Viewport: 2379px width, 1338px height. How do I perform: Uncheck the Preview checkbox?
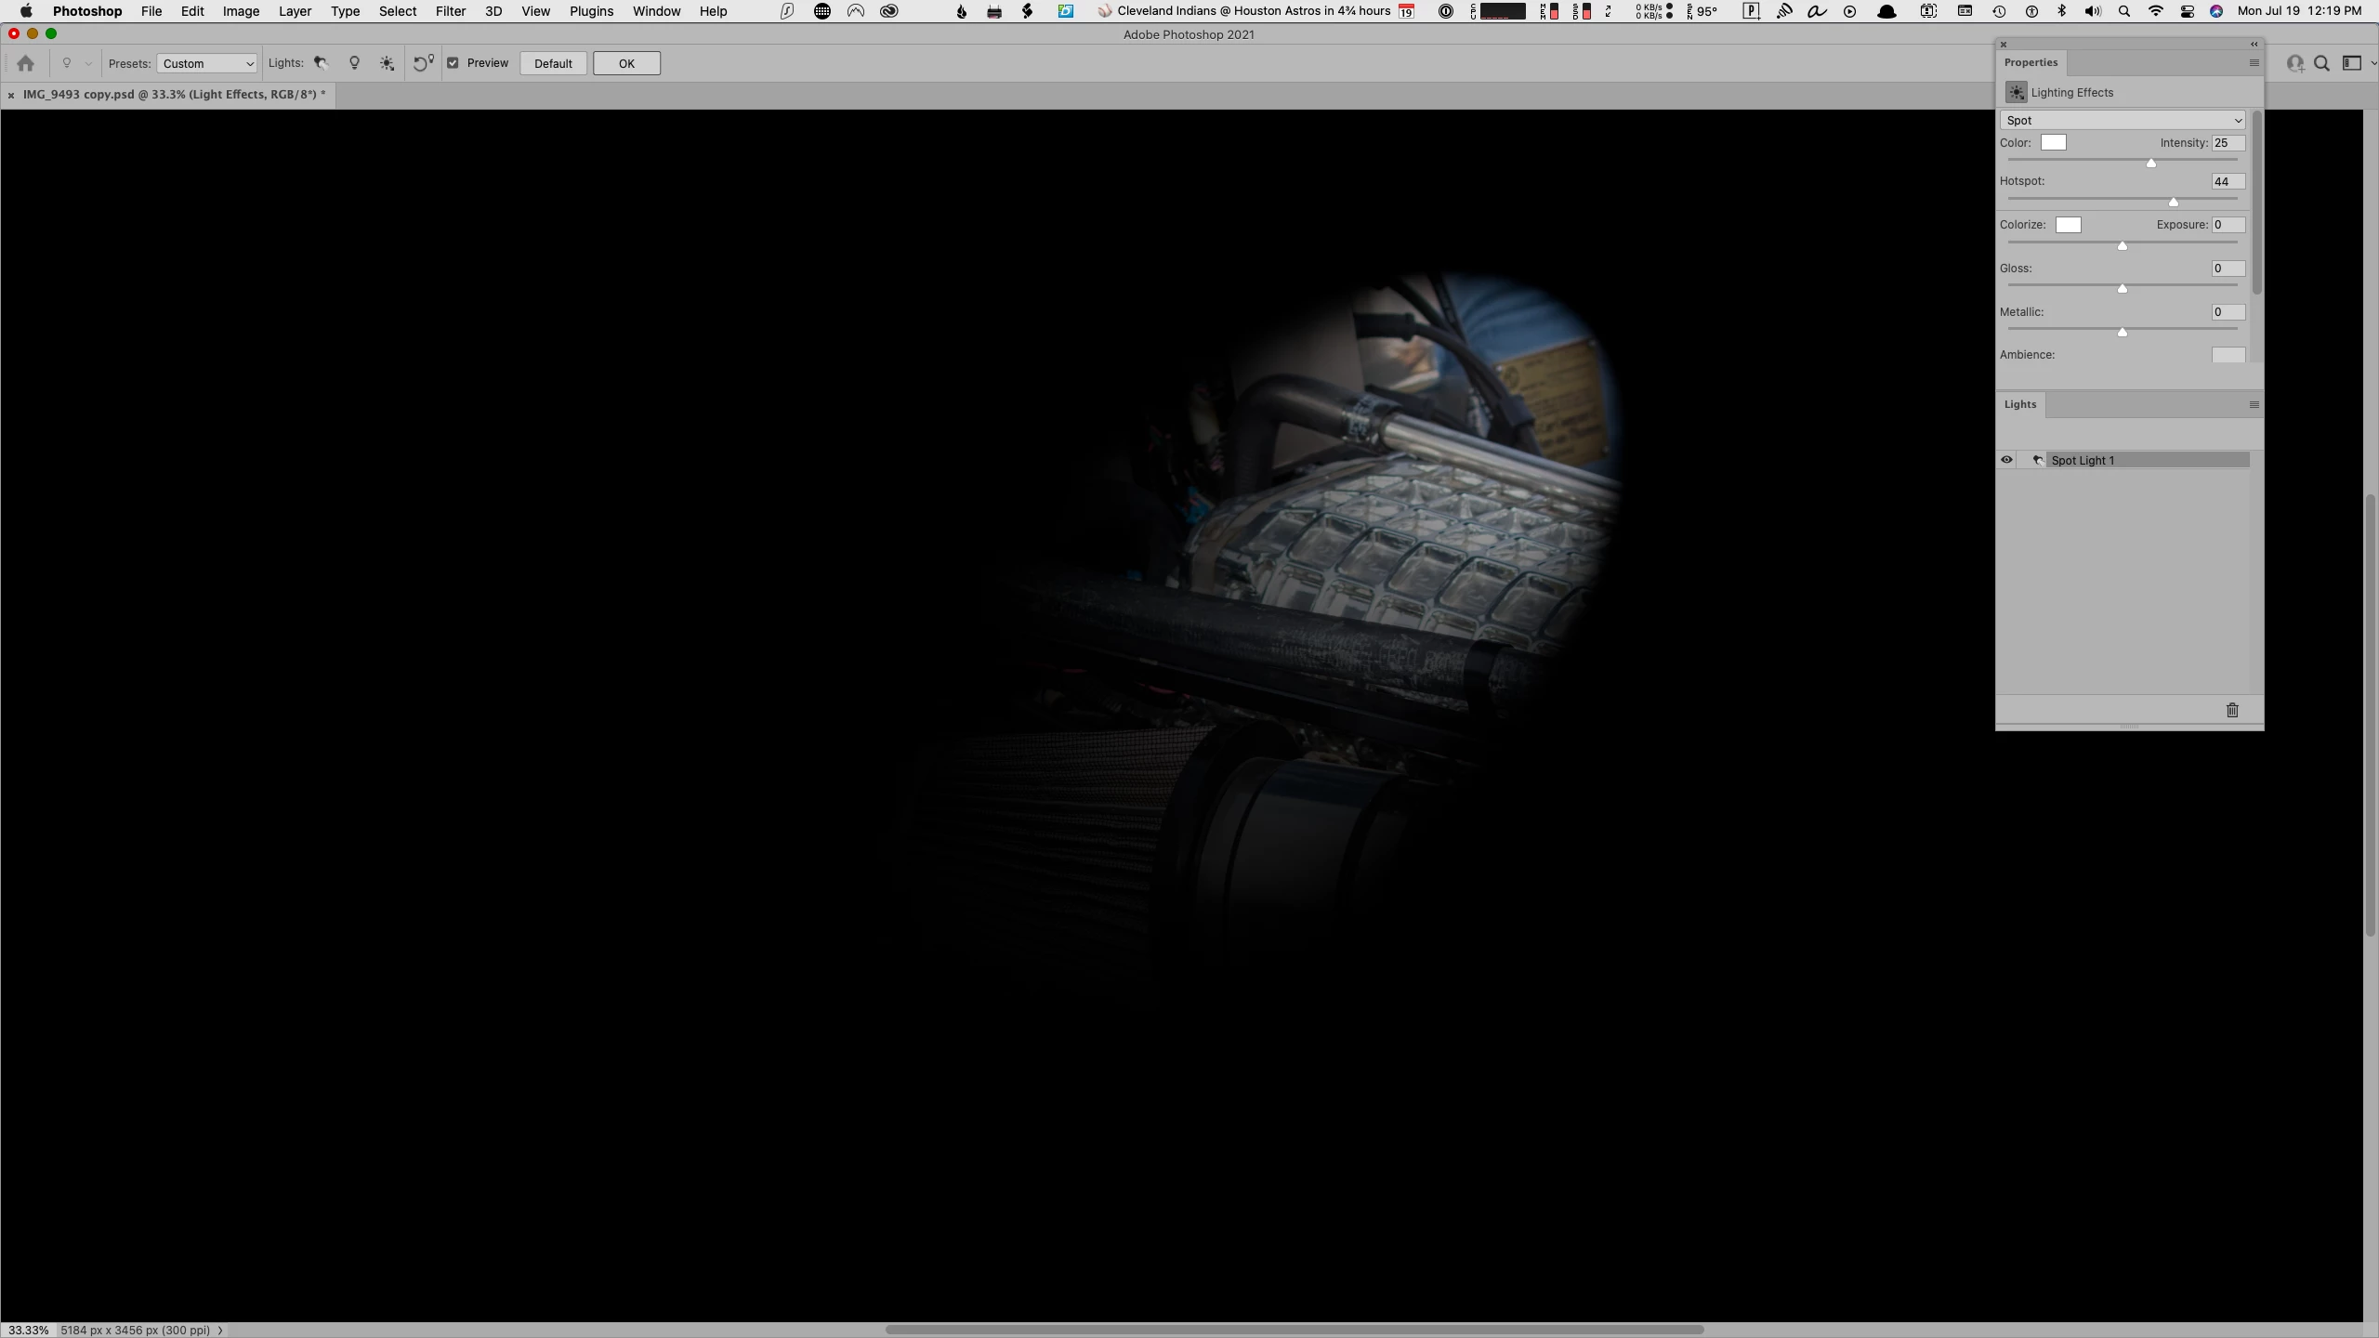point(453,63)
